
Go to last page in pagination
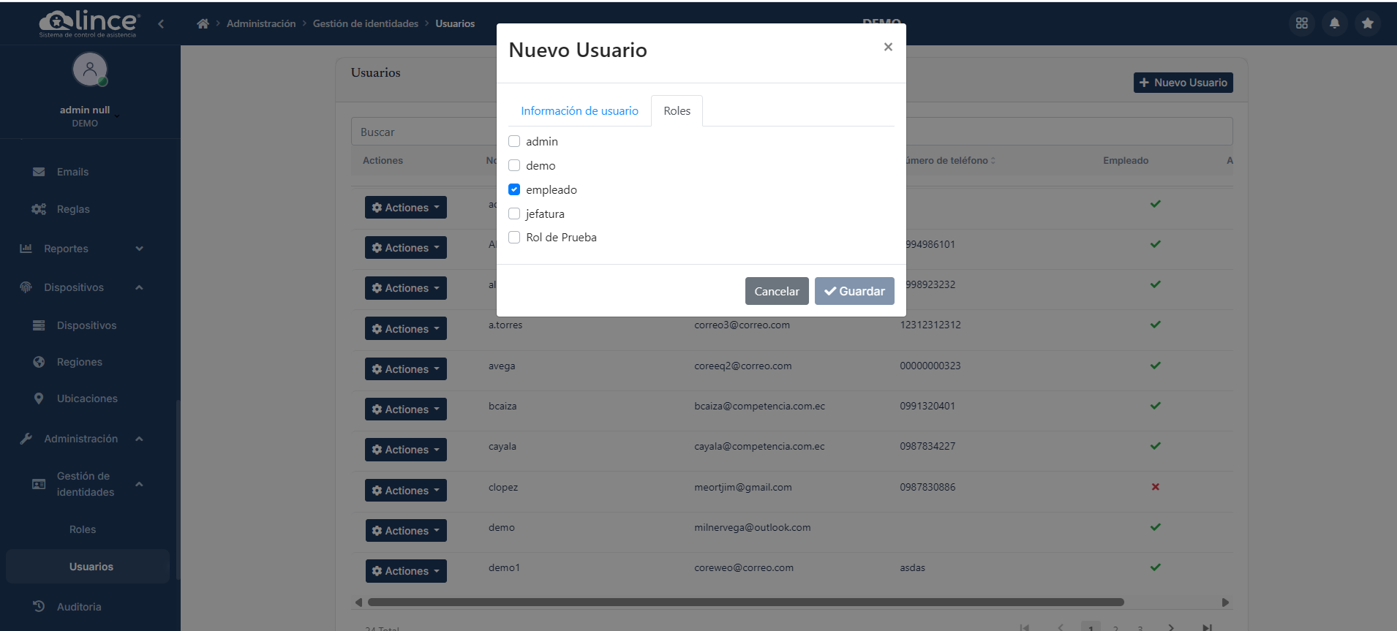click(x=1207, y=627)
